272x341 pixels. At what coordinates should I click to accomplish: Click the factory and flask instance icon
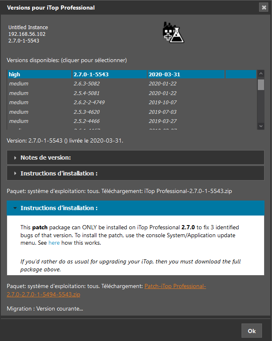173,33
